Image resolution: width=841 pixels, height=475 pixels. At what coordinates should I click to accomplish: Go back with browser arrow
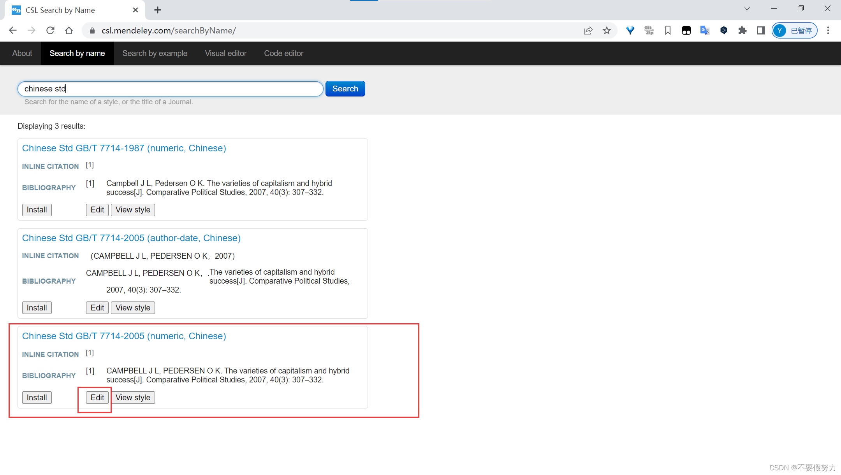tap(13, 30)
